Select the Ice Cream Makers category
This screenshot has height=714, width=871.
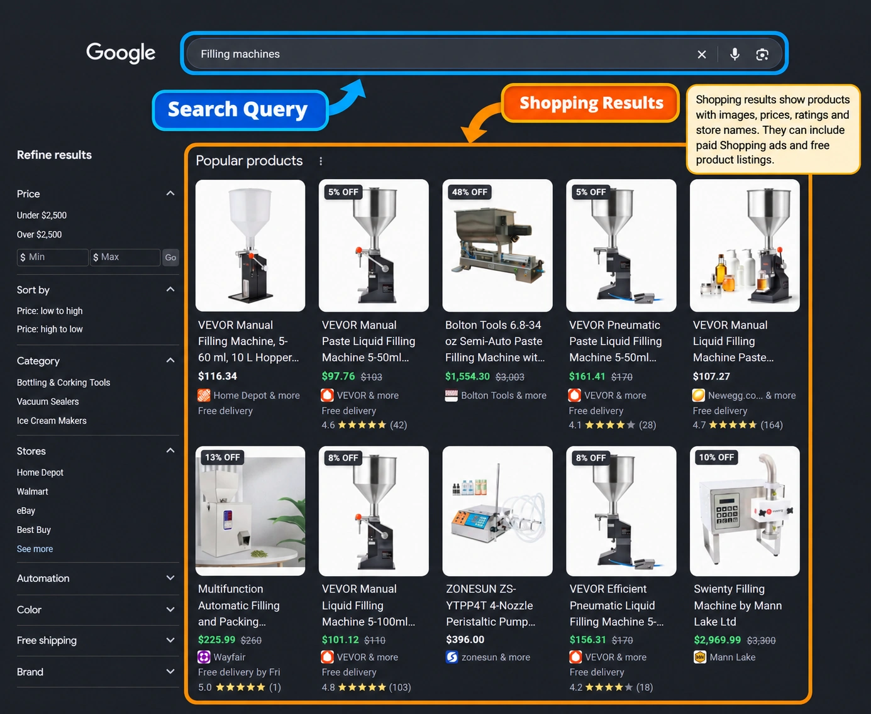[52, 420]
